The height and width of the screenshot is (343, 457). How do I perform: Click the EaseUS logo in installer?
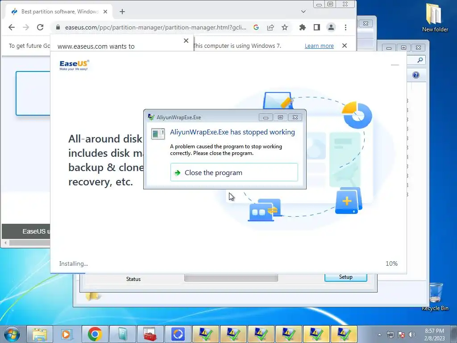point(75,65)
